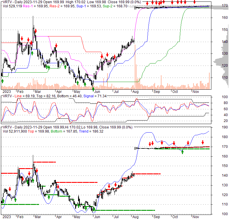Click the 'Top = 169.98' label in bottom chart
Screen dimensions: 229x219
pos(39,131)
